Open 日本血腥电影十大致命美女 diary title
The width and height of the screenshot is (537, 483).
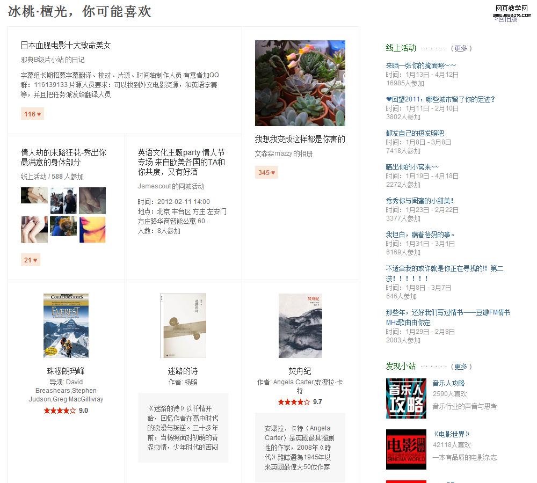coord(66,46)
